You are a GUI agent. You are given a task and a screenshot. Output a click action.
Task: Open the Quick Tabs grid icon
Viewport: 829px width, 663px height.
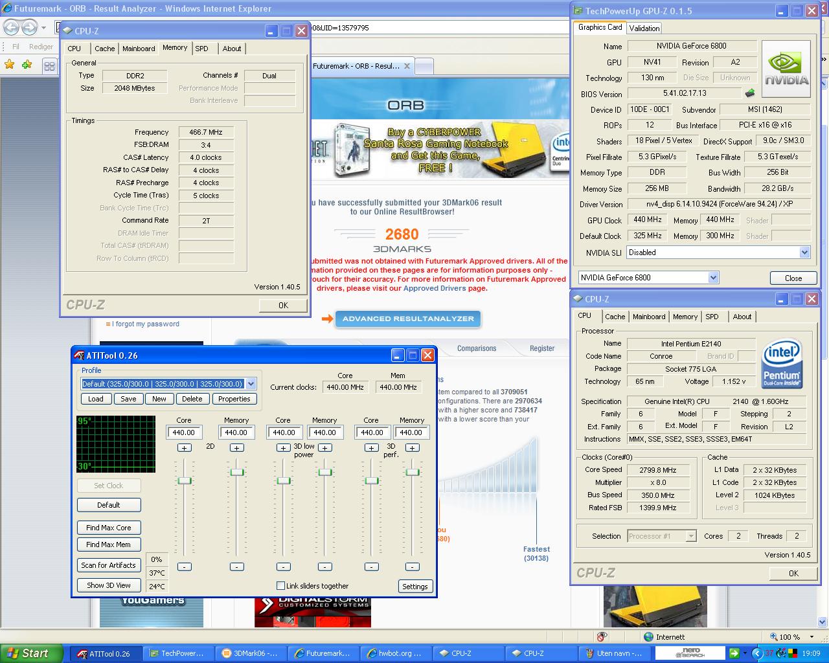click(49, 65)
